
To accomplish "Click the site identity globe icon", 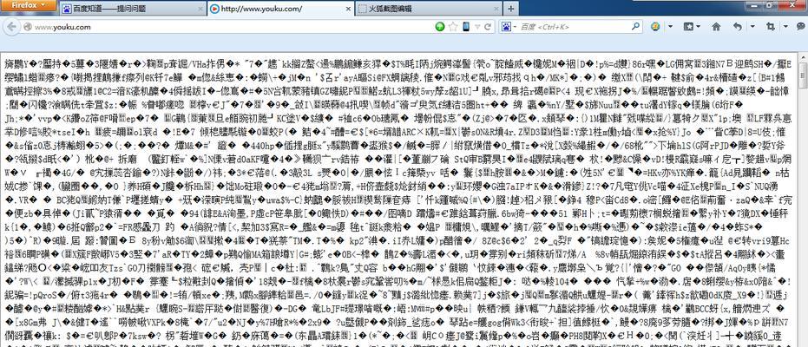I will (x=28, y=27).
